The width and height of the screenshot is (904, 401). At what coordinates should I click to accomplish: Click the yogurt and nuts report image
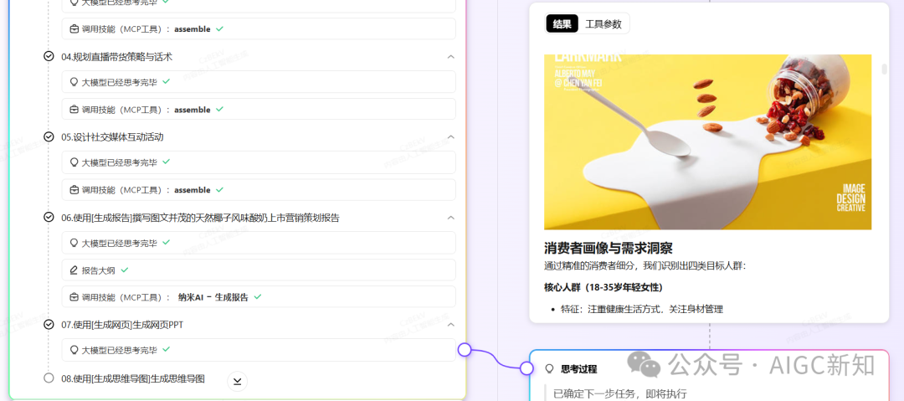[x=707, y=142]
